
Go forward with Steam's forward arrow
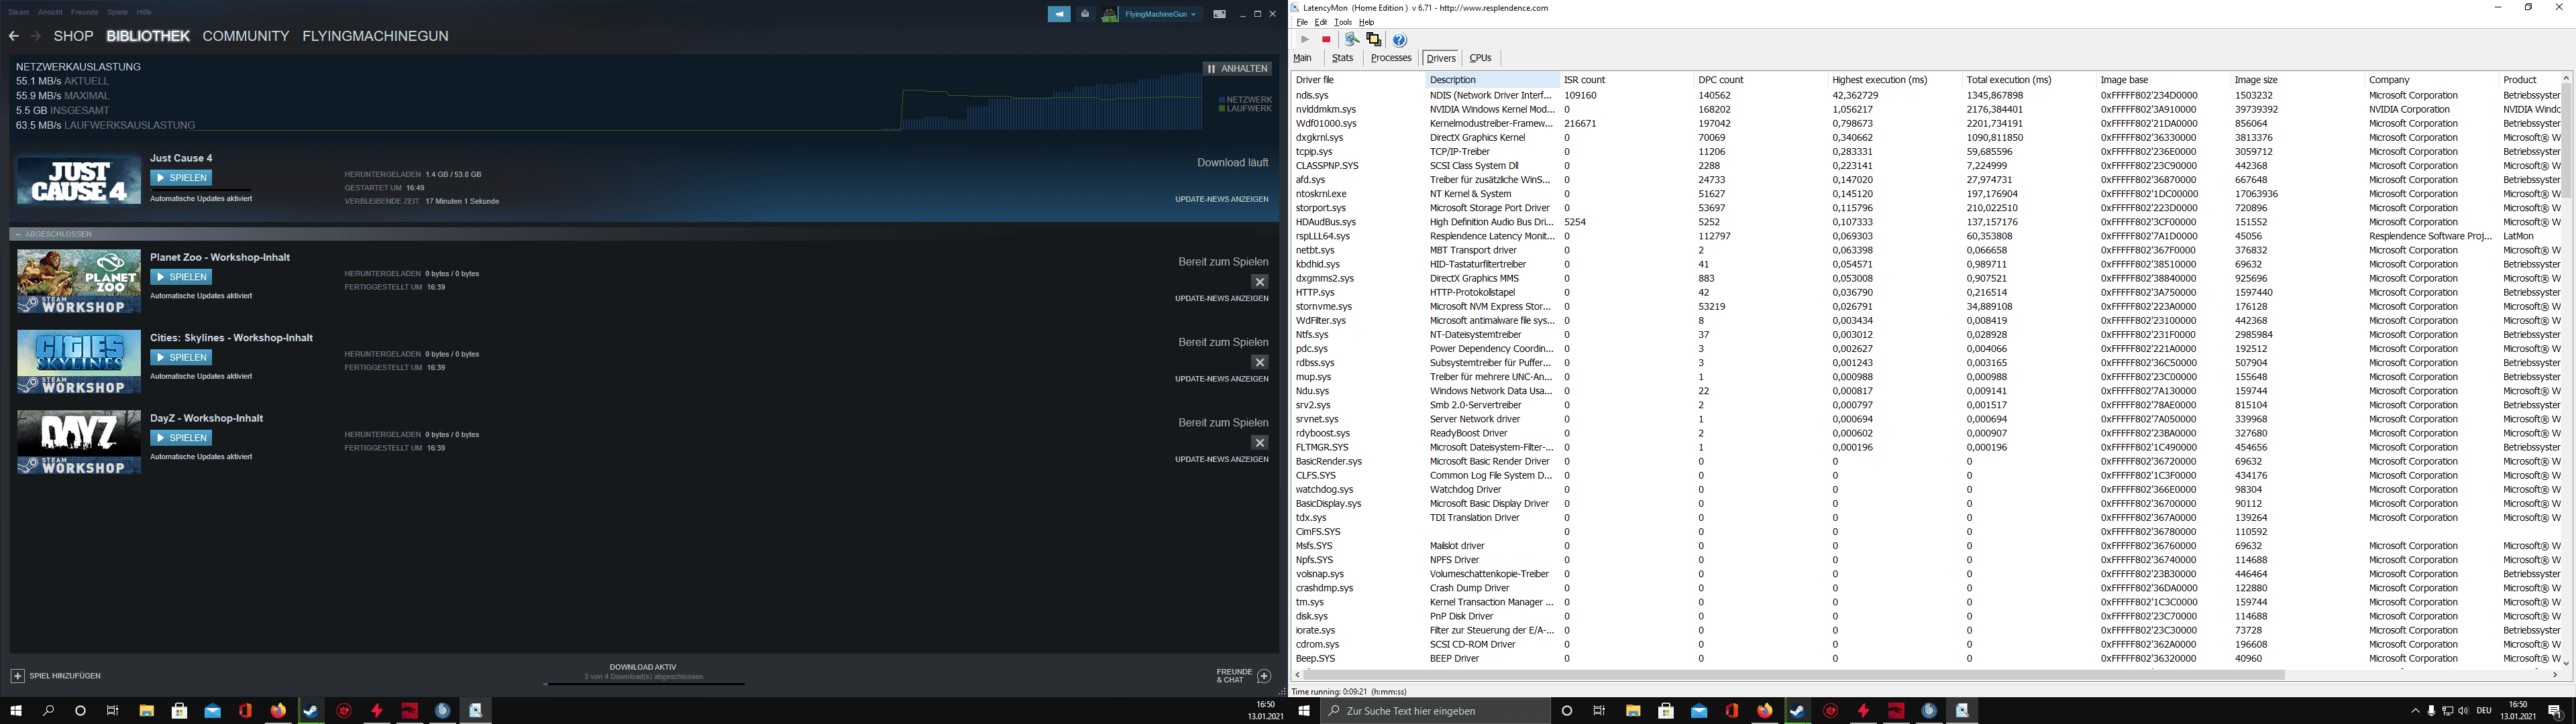36,36
